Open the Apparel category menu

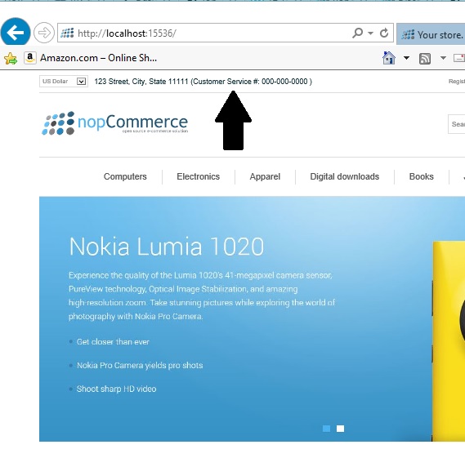tap(265, 176)
